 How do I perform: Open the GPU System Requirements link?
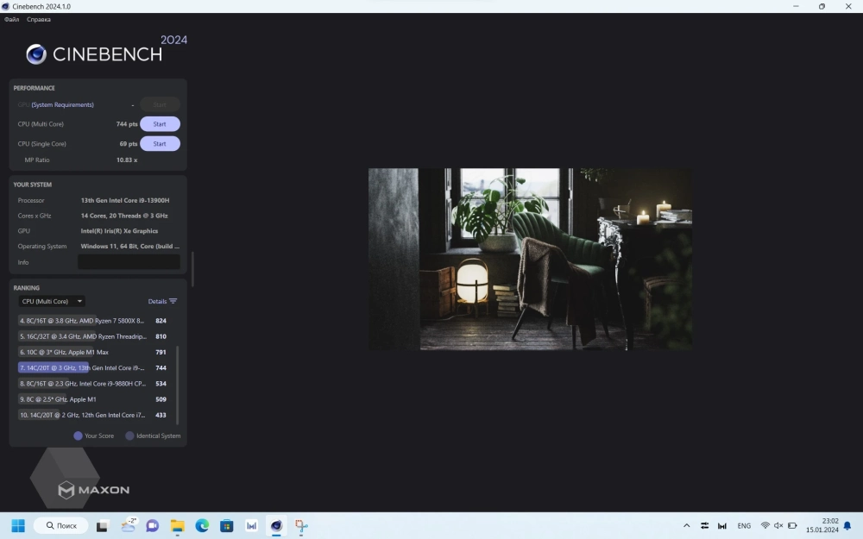[x=62, y=105]
